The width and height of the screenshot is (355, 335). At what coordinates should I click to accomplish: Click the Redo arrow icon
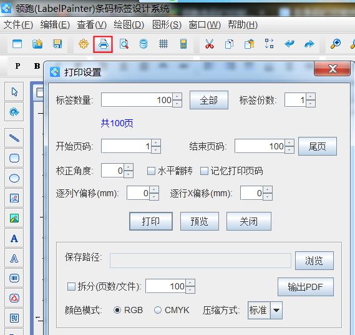tap(309, 44)
